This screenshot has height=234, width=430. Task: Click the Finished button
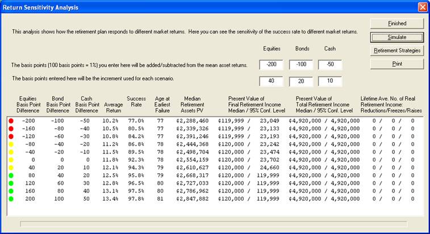[x=397, y=24]
